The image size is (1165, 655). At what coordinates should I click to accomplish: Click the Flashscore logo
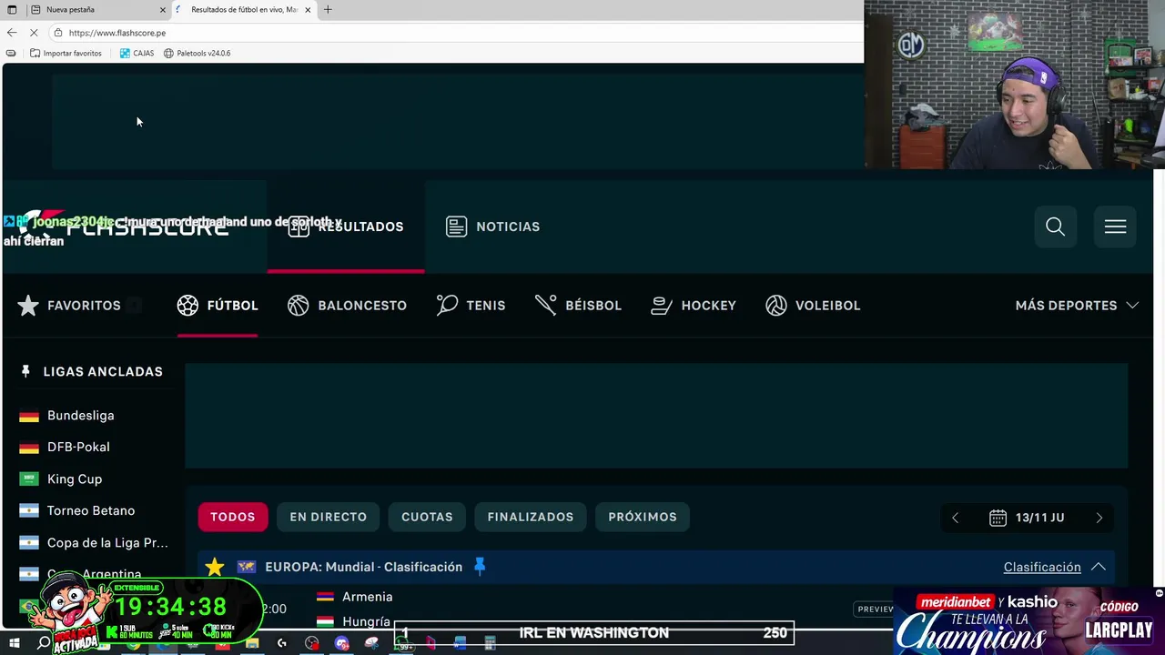point(125,227)
